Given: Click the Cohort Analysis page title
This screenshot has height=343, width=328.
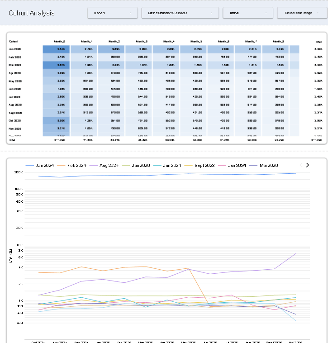Looking at the screenshot, I should tap(32, 13).
